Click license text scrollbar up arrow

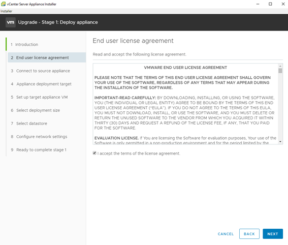pyautogui.click(x=280, y=66)
